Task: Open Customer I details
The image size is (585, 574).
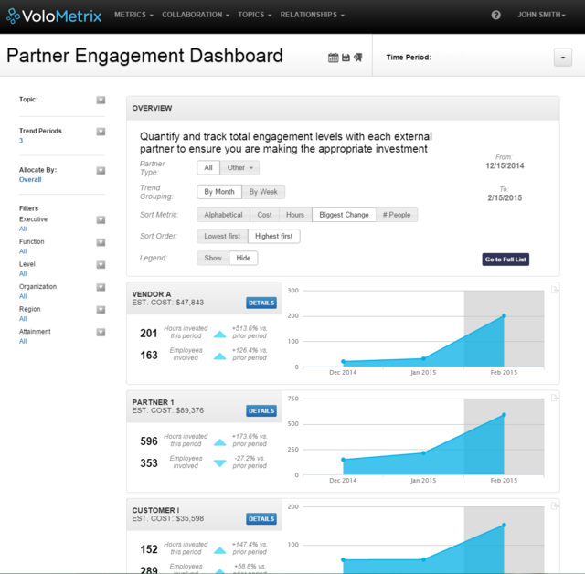Action: [x=261, y=519]
